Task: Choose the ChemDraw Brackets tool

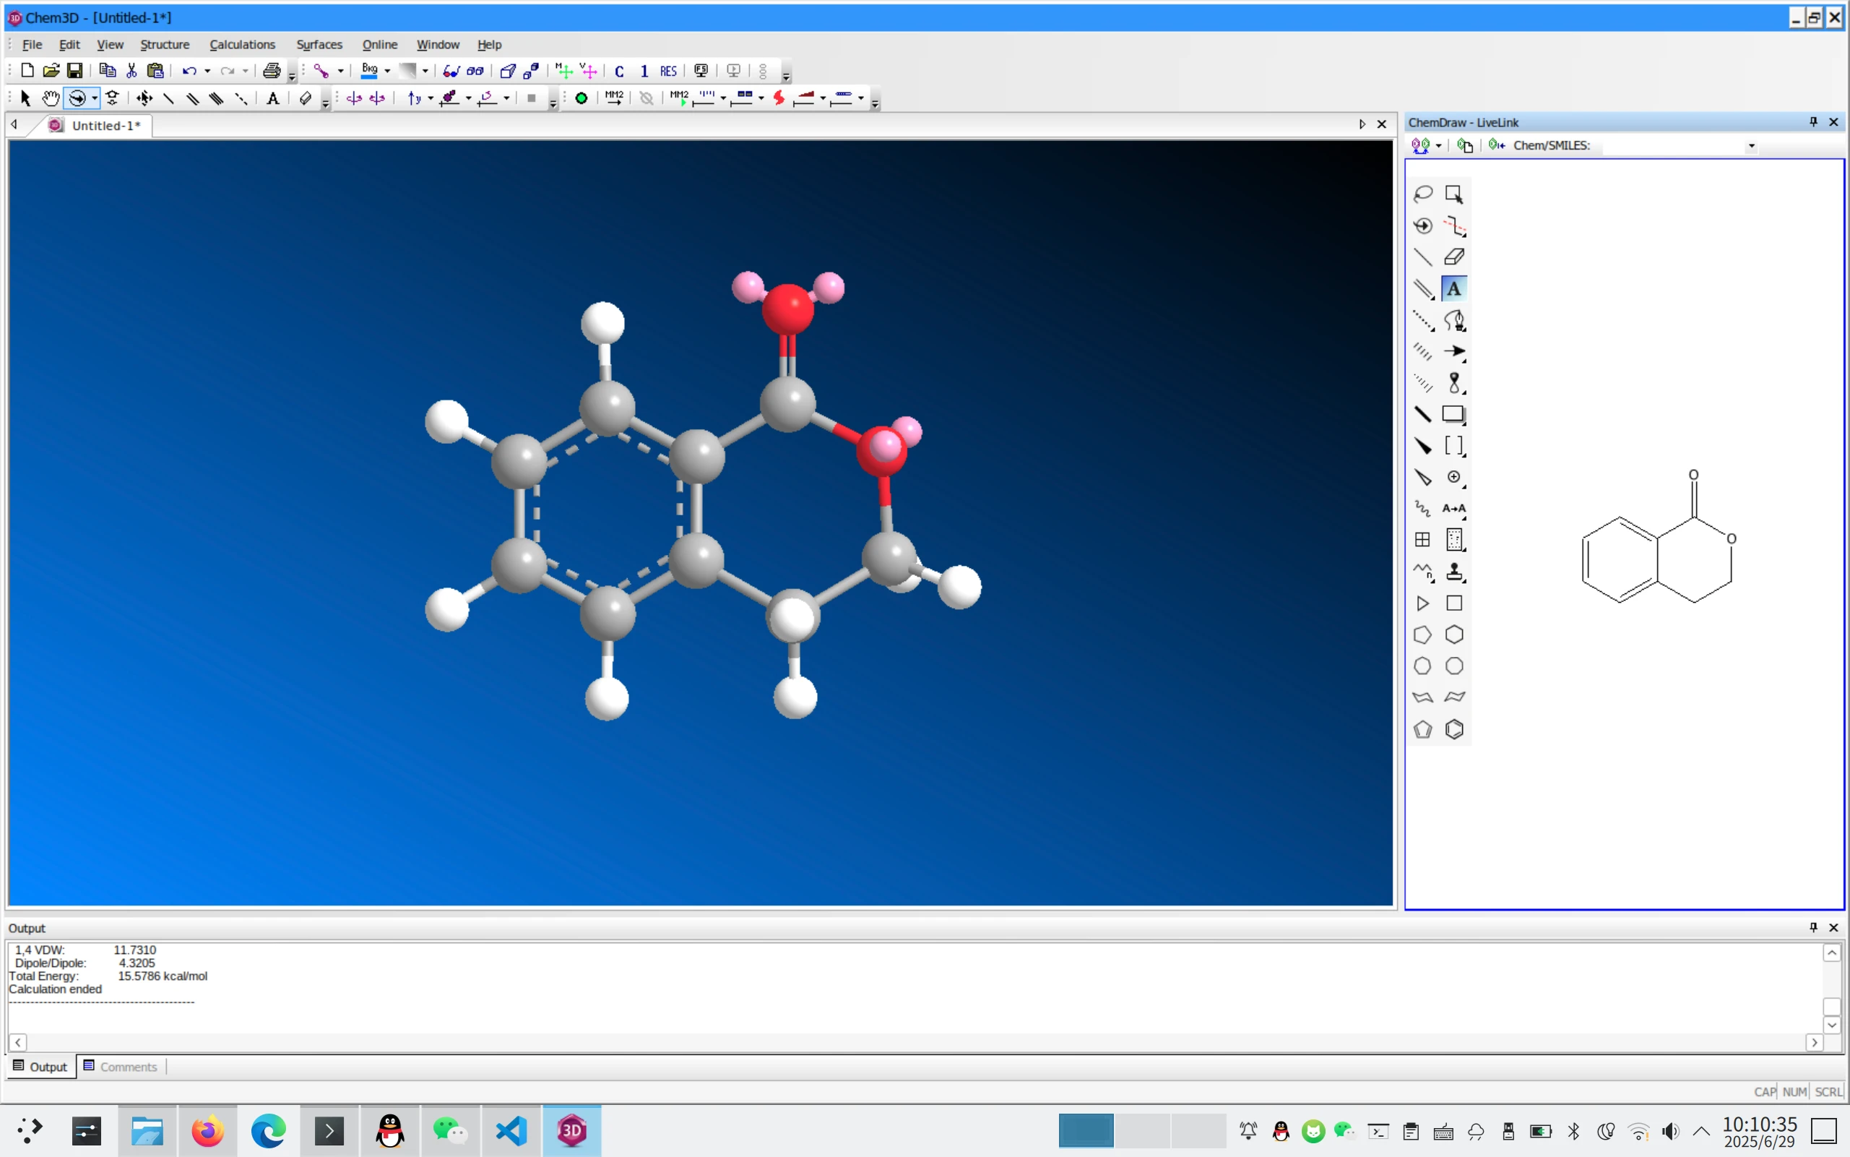Action: (1454, 446)
